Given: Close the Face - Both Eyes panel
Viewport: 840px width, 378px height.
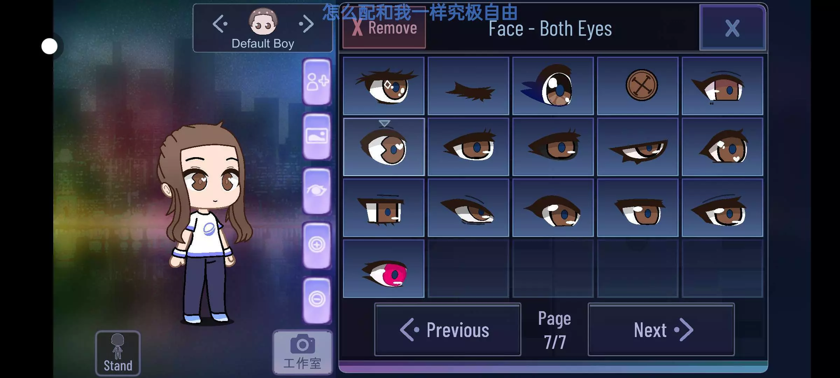Looking at the screenshot, I should 733,28.
